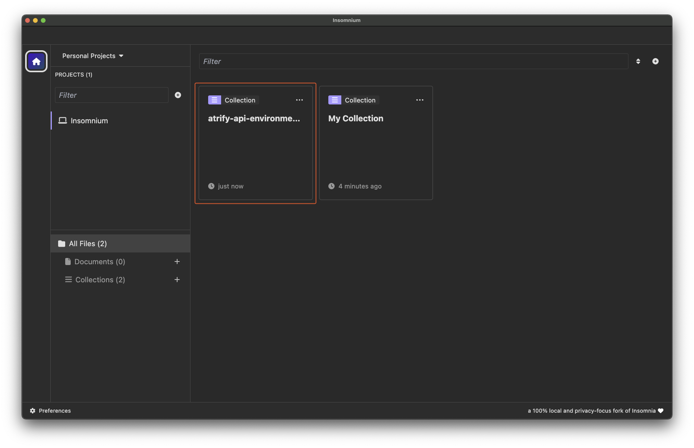The image size is (694, 448).
Task: Select the Insomnium project in the sidebar
Action: tap(89, 121)
